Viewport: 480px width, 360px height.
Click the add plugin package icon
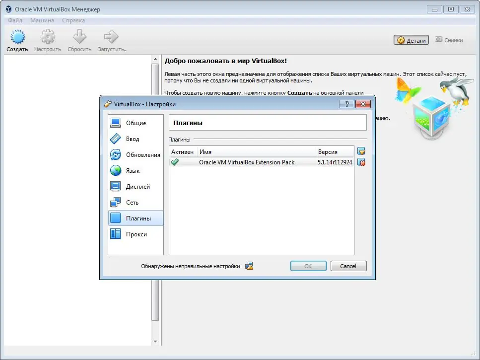[x=361, y=151]
